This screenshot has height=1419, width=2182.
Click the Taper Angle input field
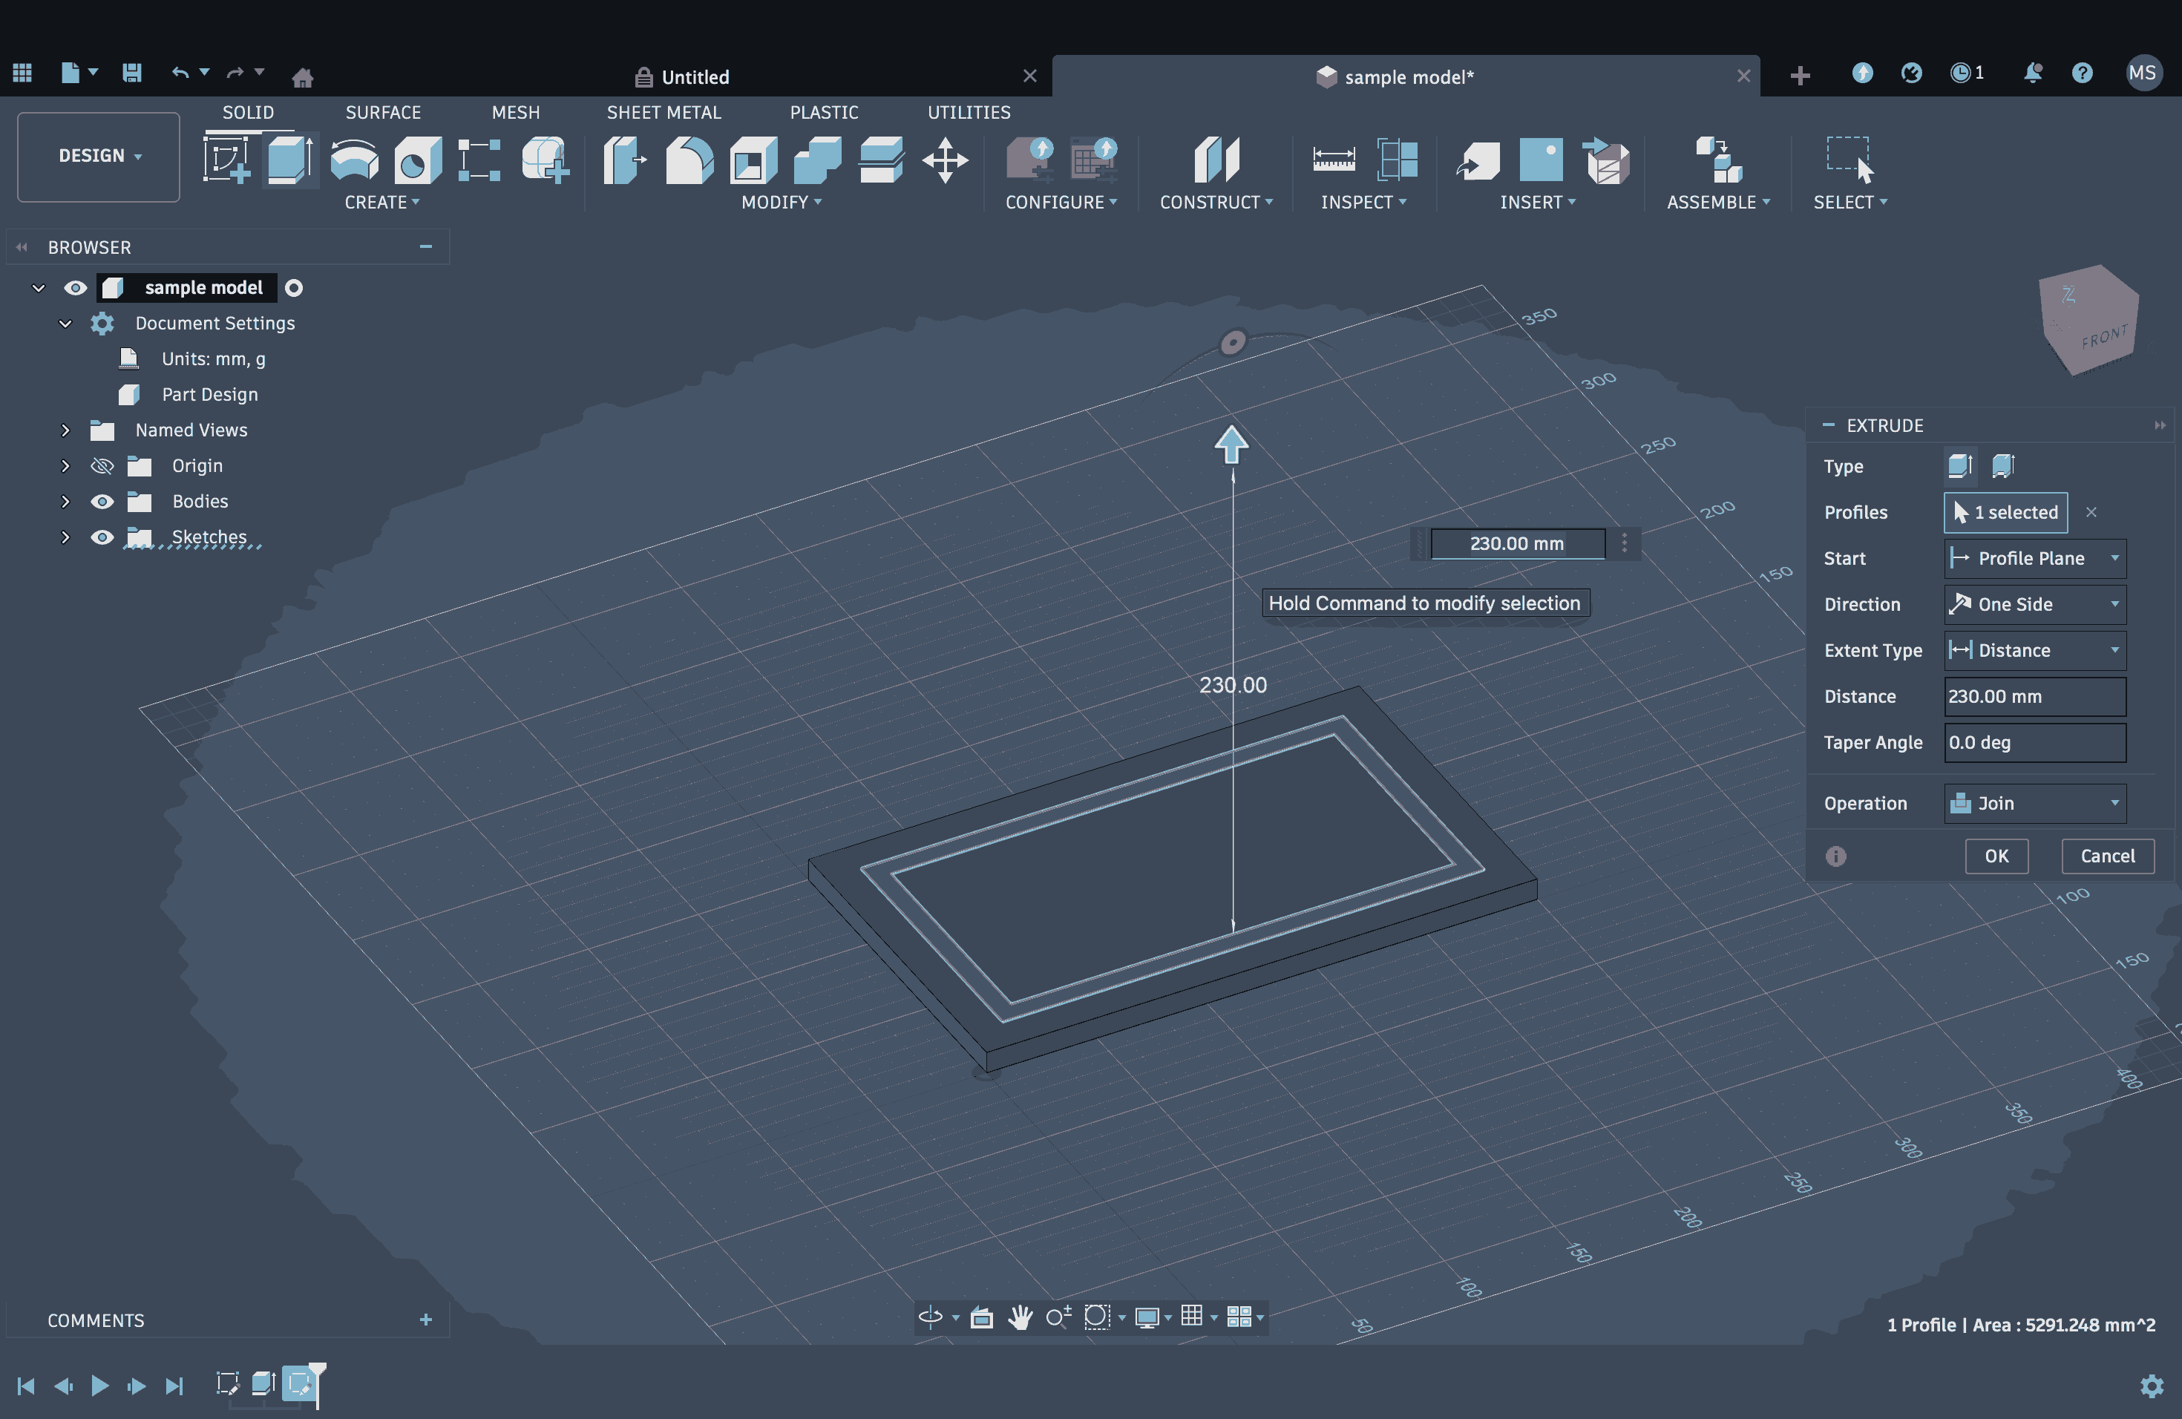tap(2034, 742)
